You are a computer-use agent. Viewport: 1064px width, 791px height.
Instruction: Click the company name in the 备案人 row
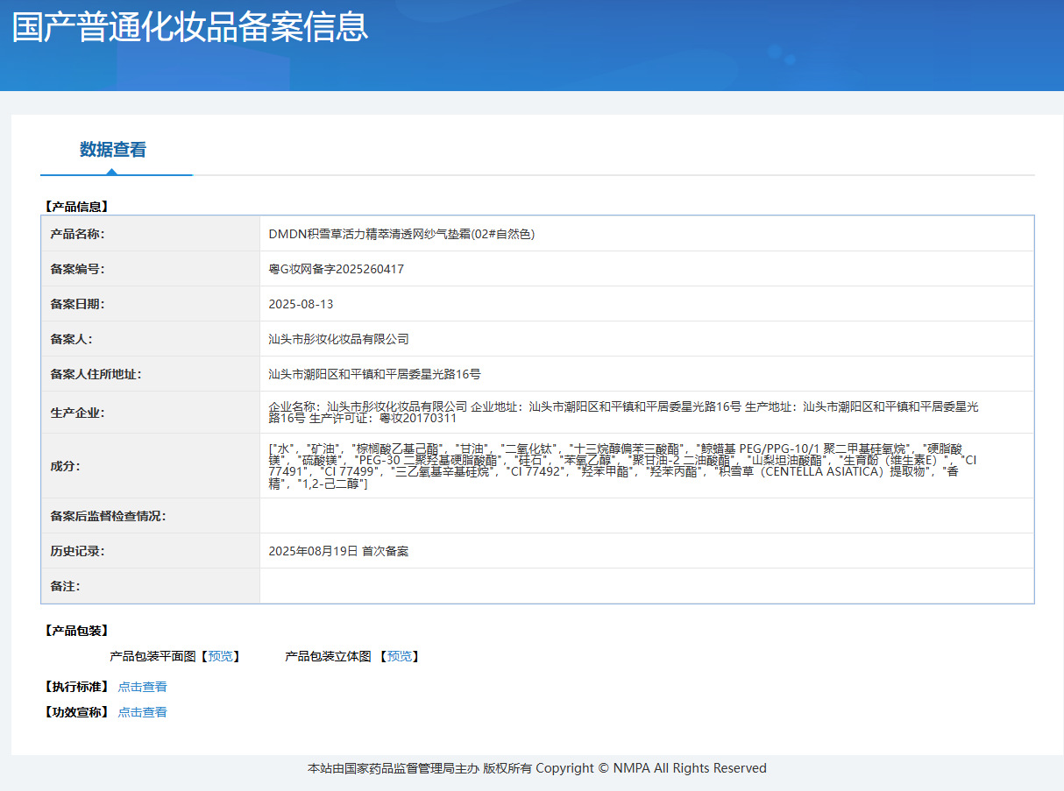[x=338, y=339]
